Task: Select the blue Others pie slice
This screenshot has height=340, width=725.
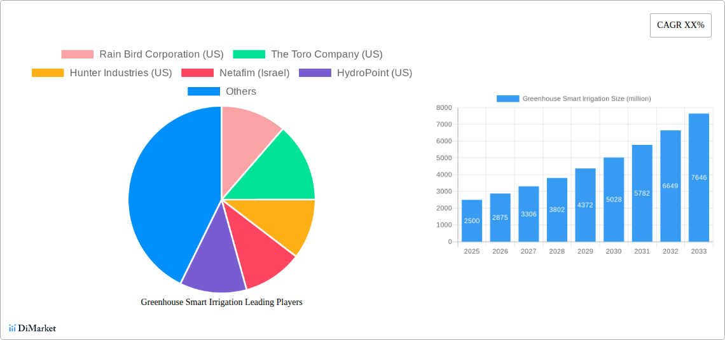Action: [x=165, y=191]
